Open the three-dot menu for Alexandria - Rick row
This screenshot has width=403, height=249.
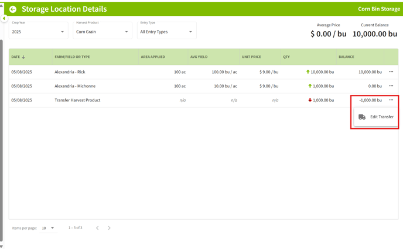(391, 72)
